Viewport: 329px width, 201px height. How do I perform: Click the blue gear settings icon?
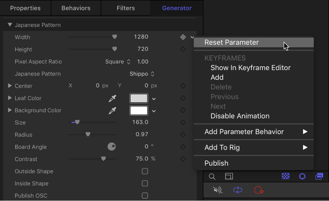302,176
